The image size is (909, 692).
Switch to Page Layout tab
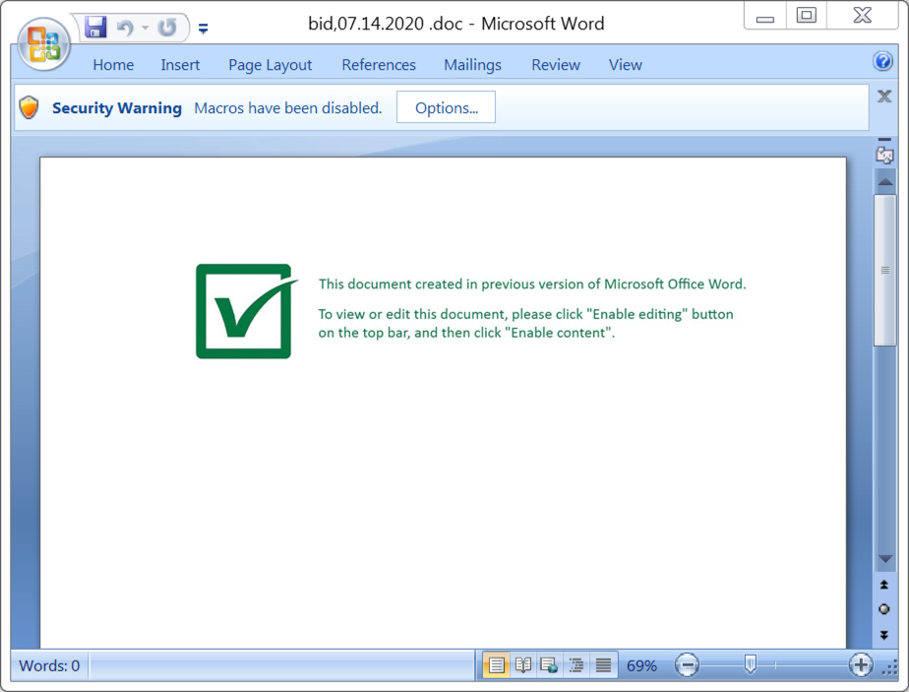click(x=271, y=64)
